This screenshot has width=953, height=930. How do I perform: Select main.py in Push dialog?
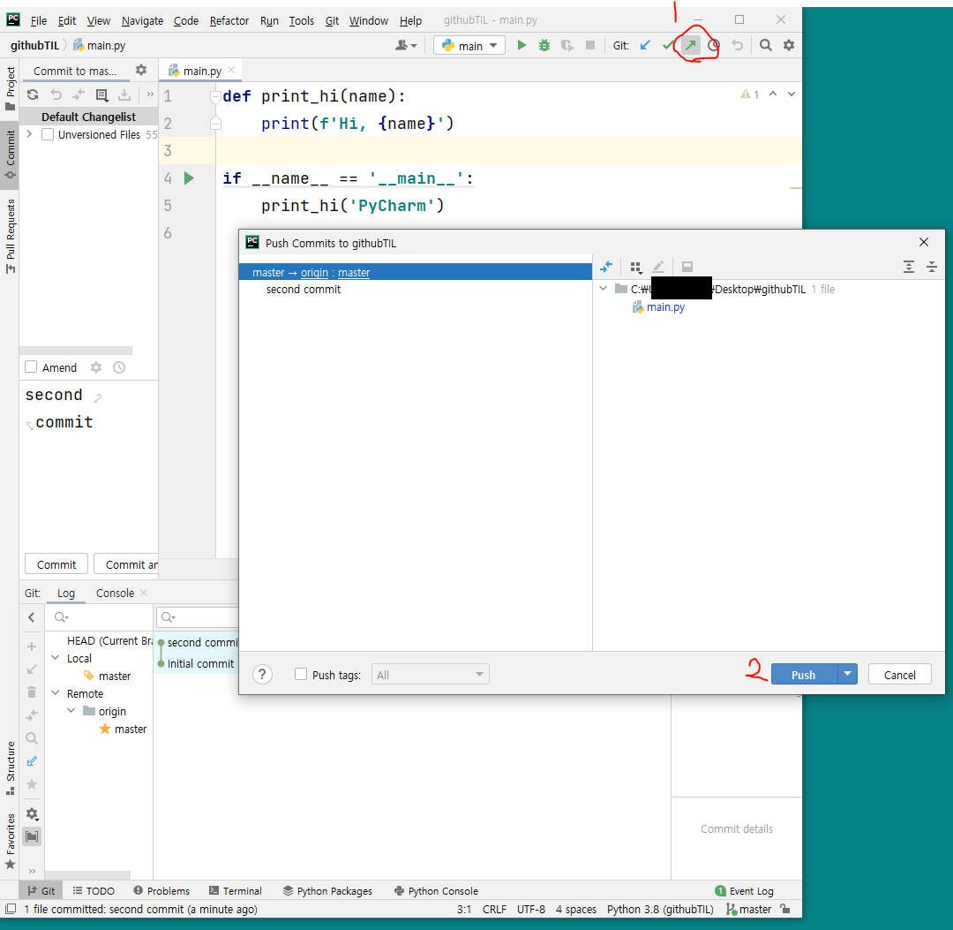665,307
